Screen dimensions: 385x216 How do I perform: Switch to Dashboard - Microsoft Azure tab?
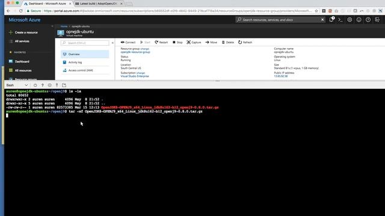tap(48, 4)
